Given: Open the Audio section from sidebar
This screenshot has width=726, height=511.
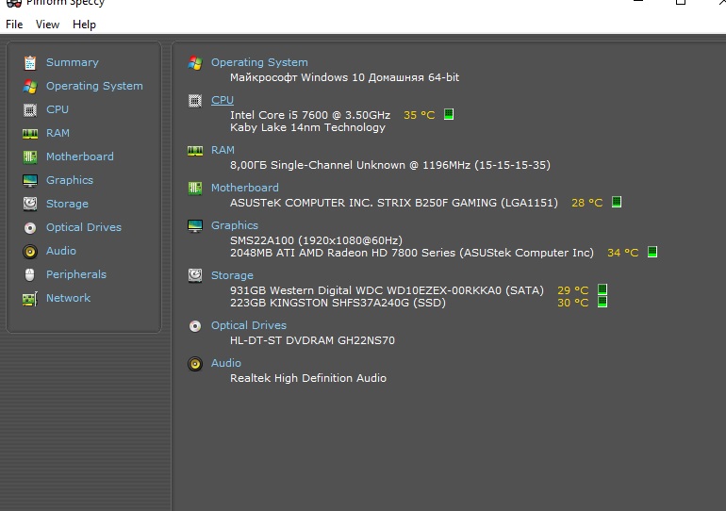Looking at the screenshot, I should pyautogui.click(x=61, y=252).
